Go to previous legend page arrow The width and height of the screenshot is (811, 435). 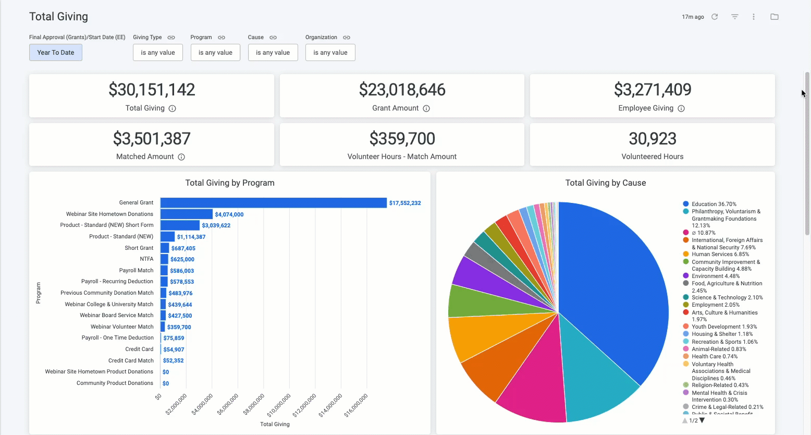click(x=685, y=420)
